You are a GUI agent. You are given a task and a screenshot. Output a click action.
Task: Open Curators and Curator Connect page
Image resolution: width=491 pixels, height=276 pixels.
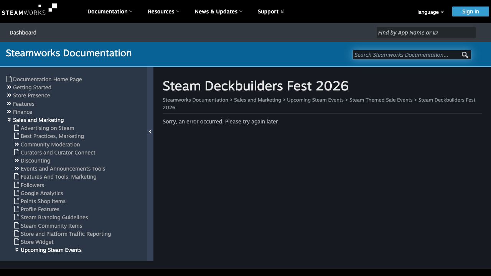click(x=58, y=153)
